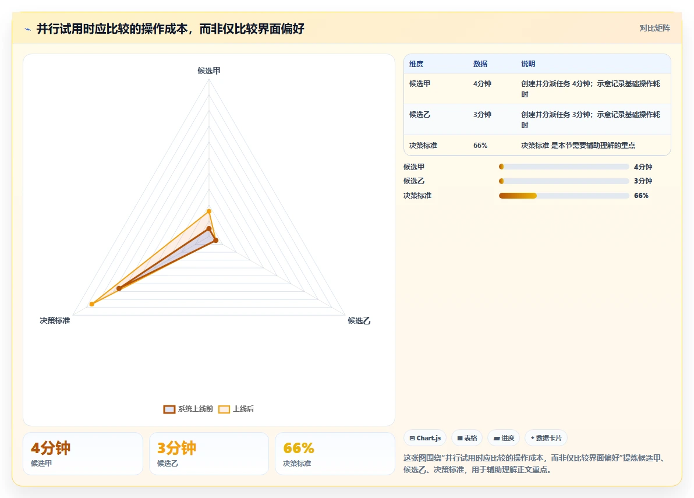This screenshot has height=498, width=694.
Task: Click the 说明 table column header
Action: (x=528, y=63)
